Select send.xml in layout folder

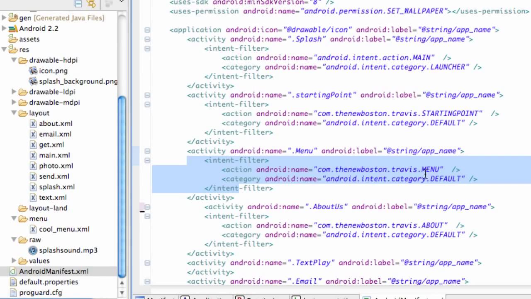pos(54,176)
